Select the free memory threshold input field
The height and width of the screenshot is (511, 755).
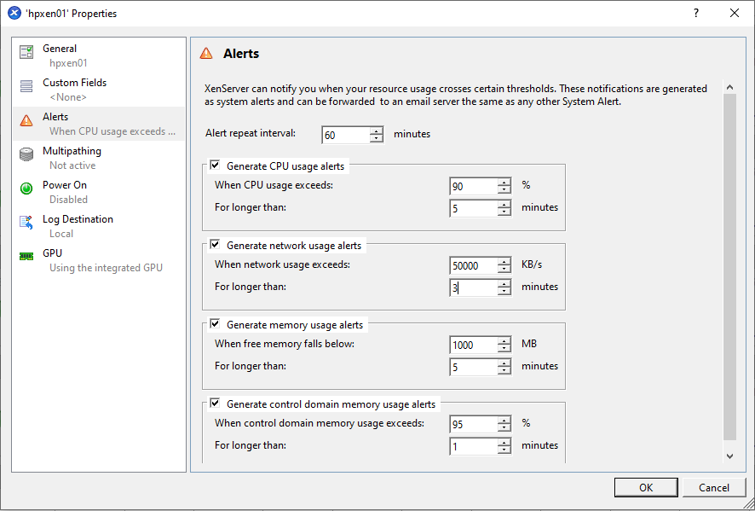point(473,344)
